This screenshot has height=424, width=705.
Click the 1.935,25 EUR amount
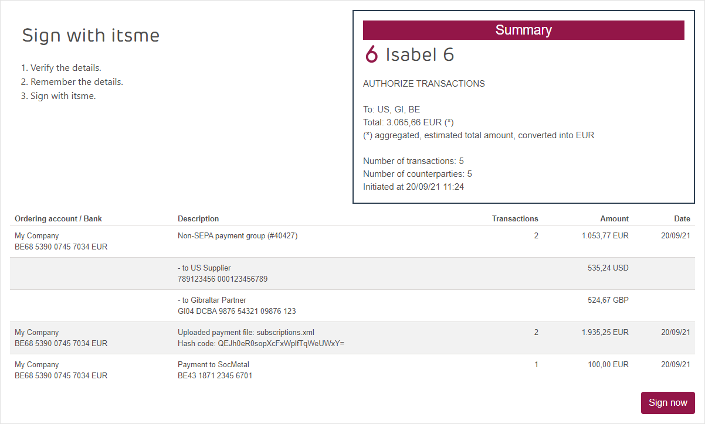(x=605, y=333)
